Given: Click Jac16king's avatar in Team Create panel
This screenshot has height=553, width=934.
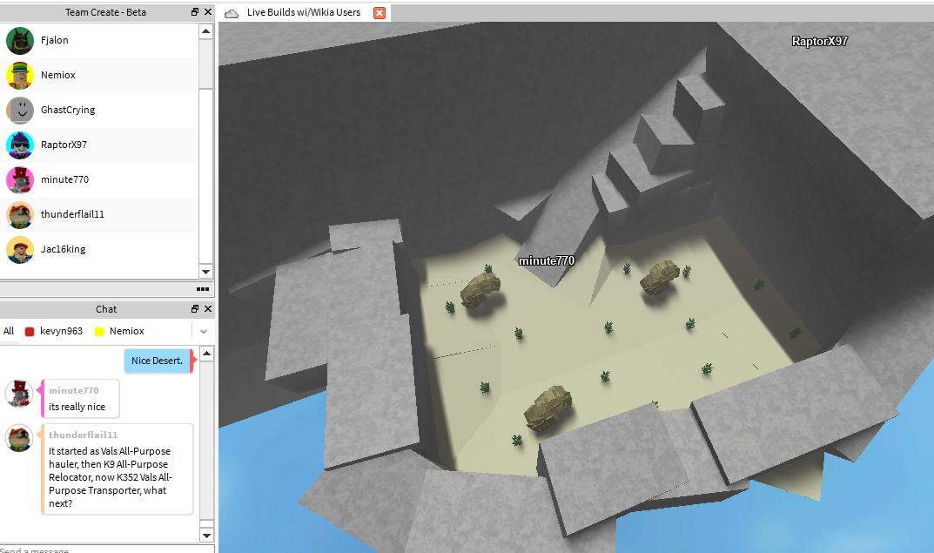Looking at the screenshot, I should point(20,250).
